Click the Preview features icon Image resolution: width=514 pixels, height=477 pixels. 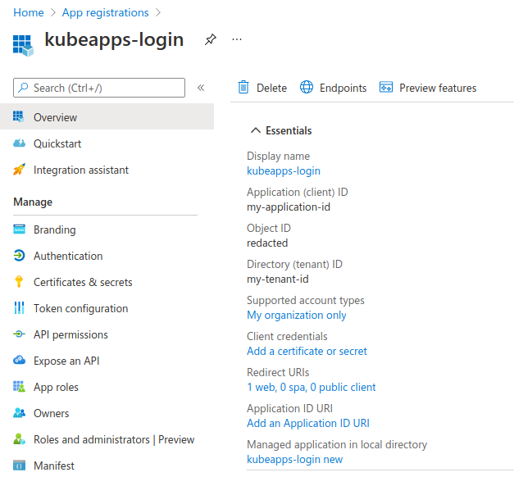coord(386,87)
